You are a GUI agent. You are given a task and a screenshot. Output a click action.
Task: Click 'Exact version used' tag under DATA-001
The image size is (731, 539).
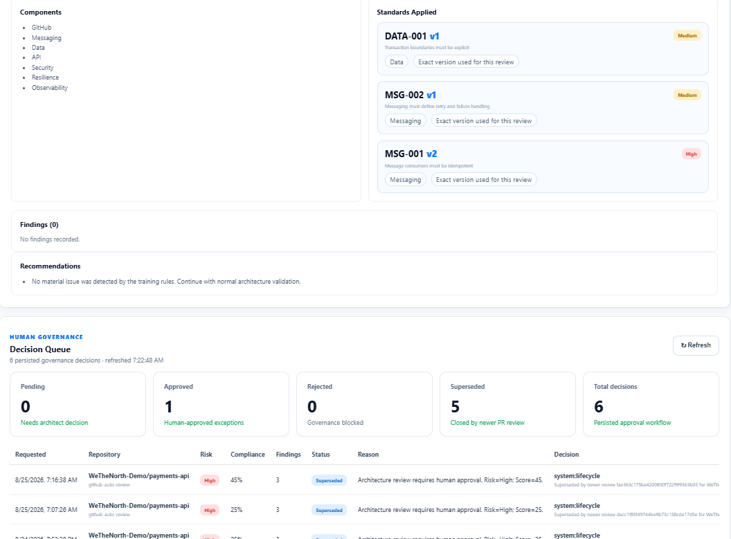[x=466, y=62]
